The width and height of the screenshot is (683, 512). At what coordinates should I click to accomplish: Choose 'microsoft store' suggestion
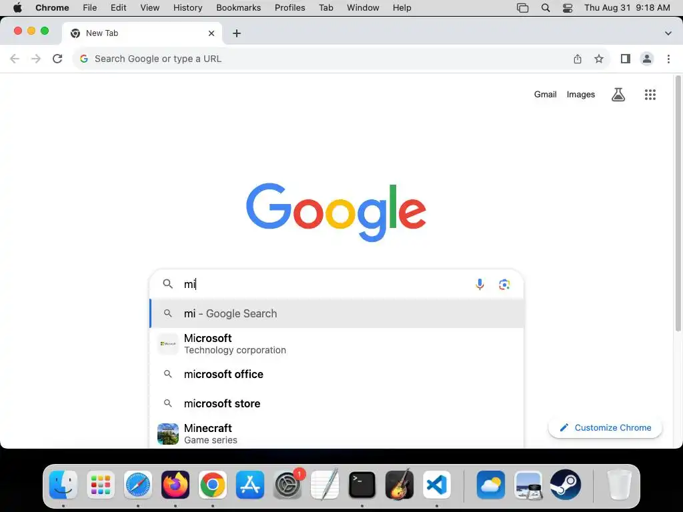click(336, 403)
